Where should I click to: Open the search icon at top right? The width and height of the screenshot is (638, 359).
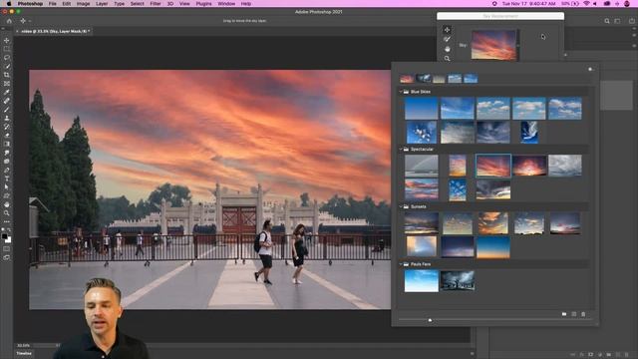point(607,21)
